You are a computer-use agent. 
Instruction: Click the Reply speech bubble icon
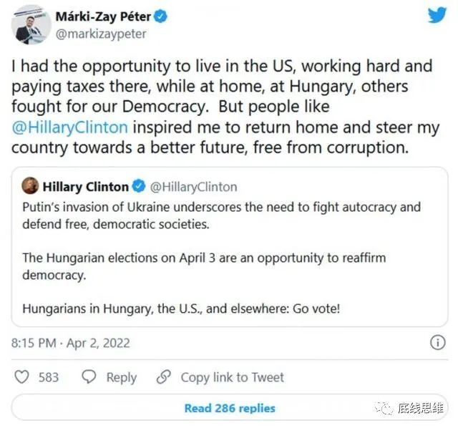89,377
